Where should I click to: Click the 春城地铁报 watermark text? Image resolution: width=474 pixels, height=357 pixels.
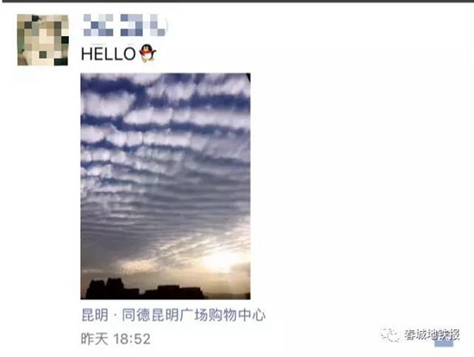[433, 335]
